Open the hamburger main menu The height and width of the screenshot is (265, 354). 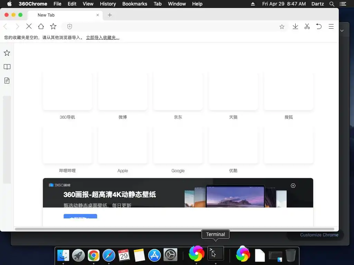pyautogui.click(x=331, y=27)
